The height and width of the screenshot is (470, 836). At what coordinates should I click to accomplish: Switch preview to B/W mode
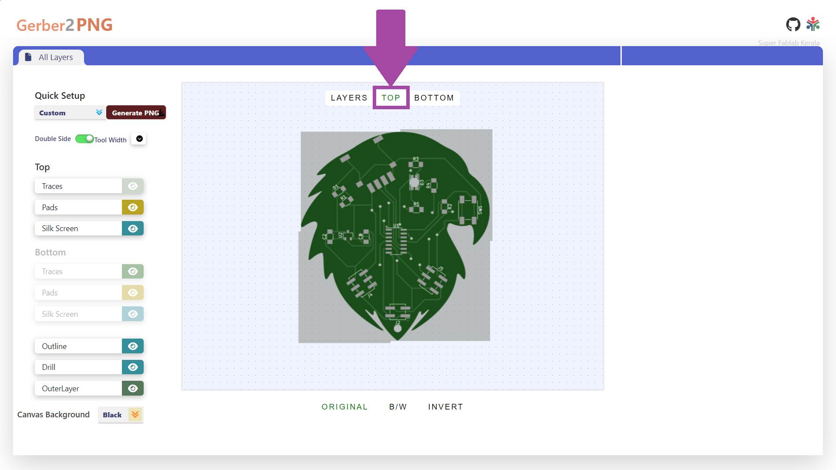click(398, 407)
